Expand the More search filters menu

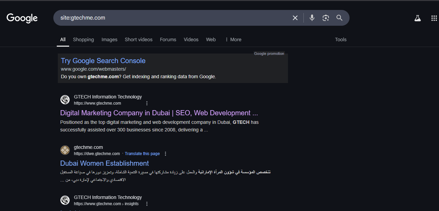click(233, 39)
